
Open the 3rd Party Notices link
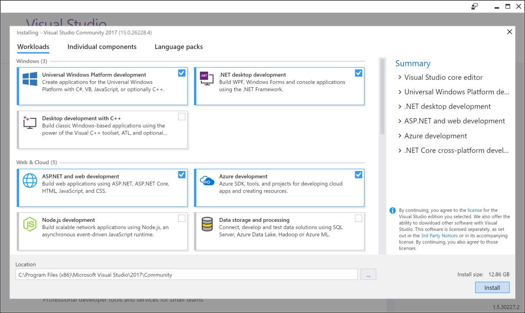[439, 236]
